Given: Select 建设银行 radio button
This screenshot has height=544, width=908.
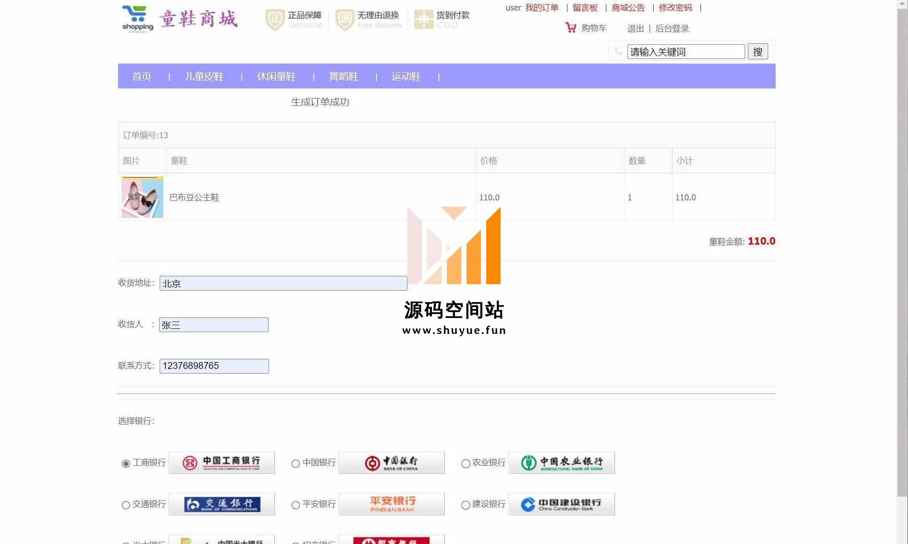Looking at the screenshot, I should [466, 505].
